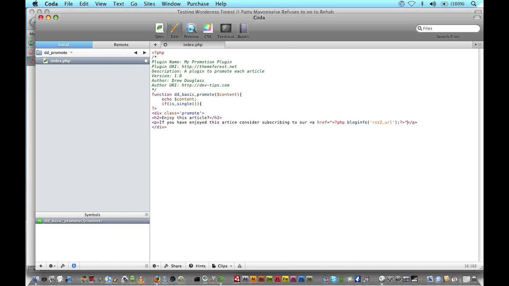This screenshot has width=509, height=286.
Task: Click the blue source control icon in sidebar footer
Action: [74, 266]
